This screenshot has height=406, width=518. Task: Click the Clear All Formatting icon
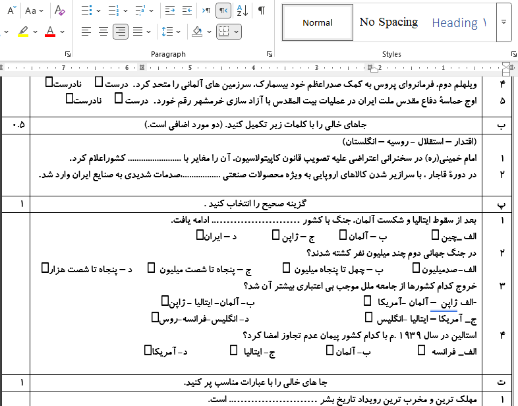60,11
